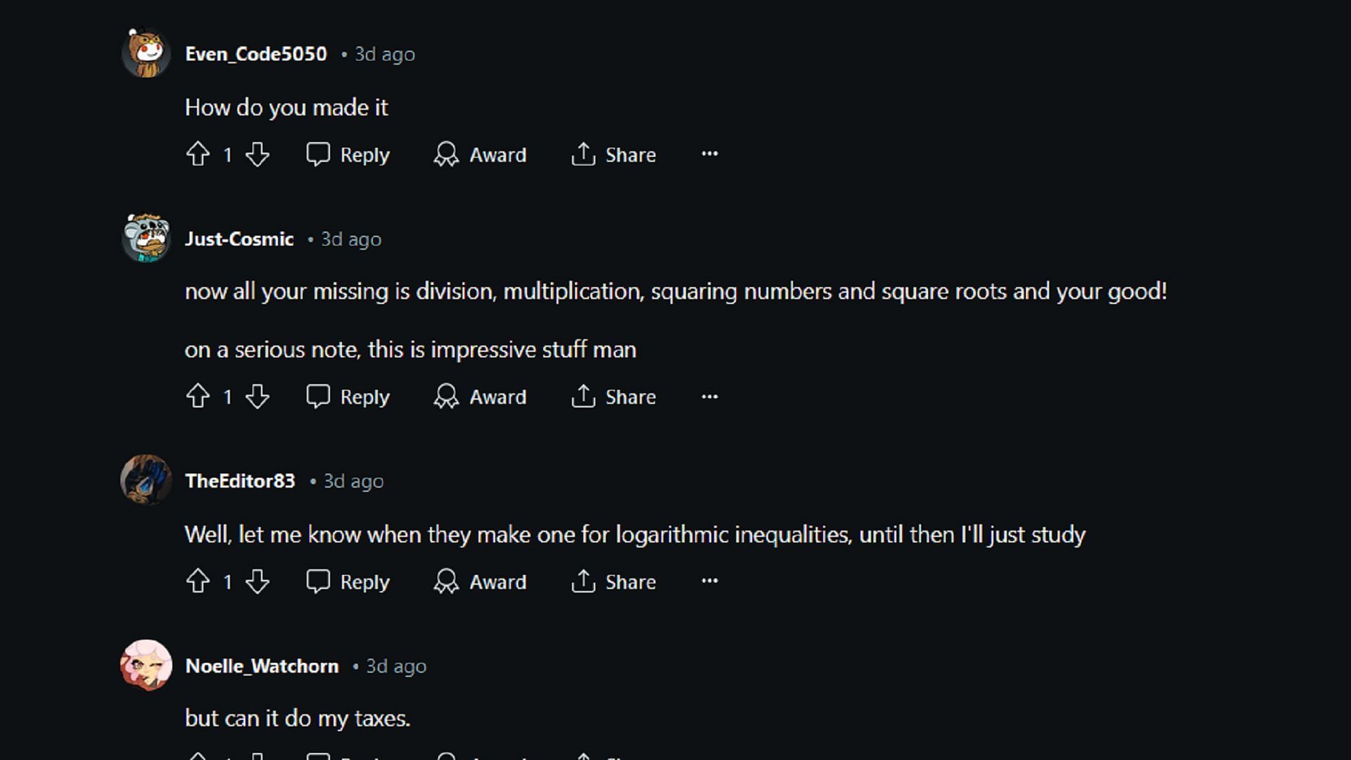The height and width of the screenshot is (760, 1351).
Task: Open more options on Even_Code5050's comment
Action: (709, 155)
